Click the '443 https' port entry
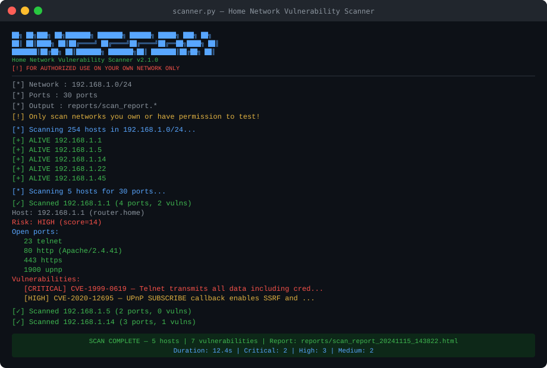Viewport: 547px width, 368px height. pos(43,261)
